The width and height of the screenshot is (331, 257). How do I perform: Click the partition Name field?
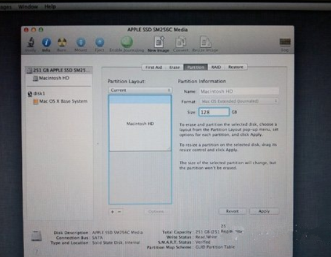coord(239,92)
